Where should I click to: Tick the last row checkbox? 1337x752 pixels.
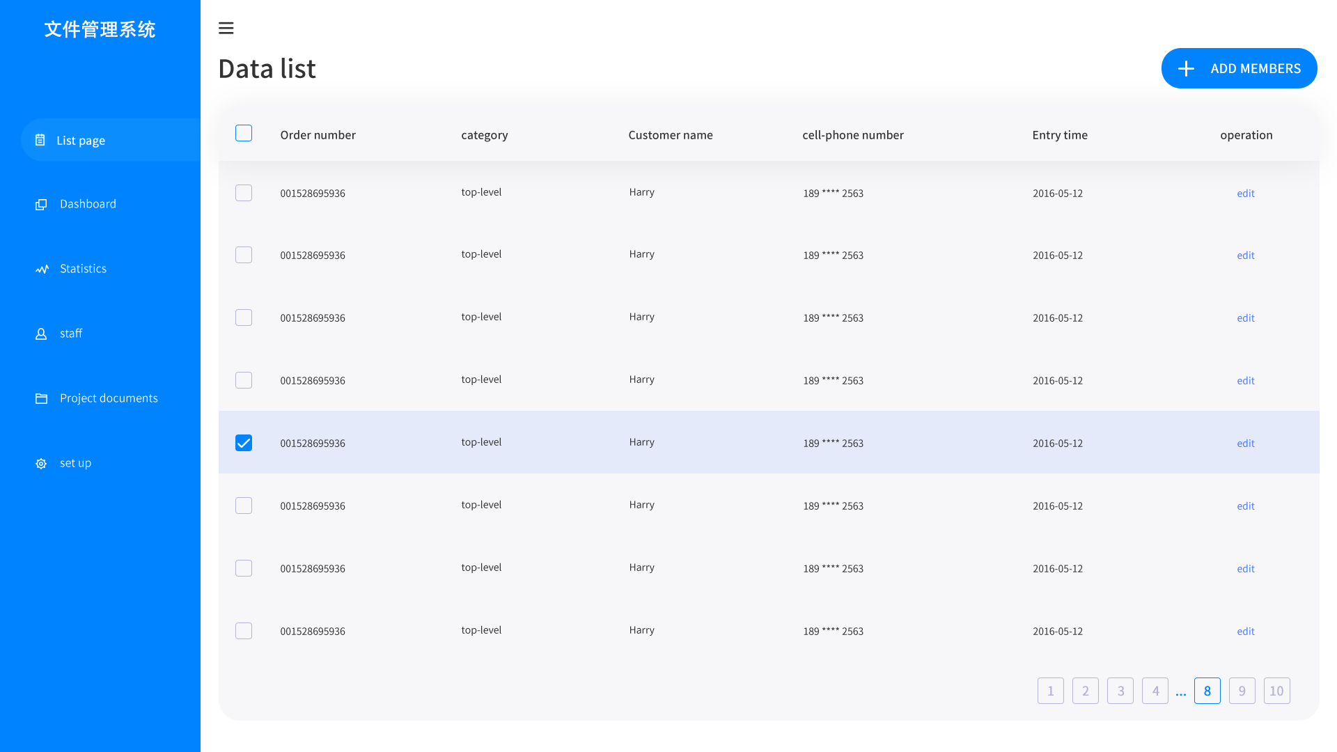pos(244,631)
